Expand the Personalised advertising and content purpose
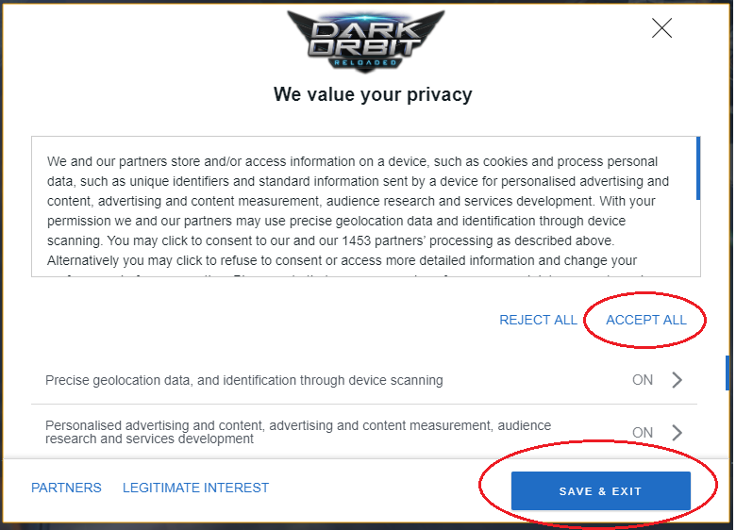Viewport: 736px width, 530px height. point(677,432)
